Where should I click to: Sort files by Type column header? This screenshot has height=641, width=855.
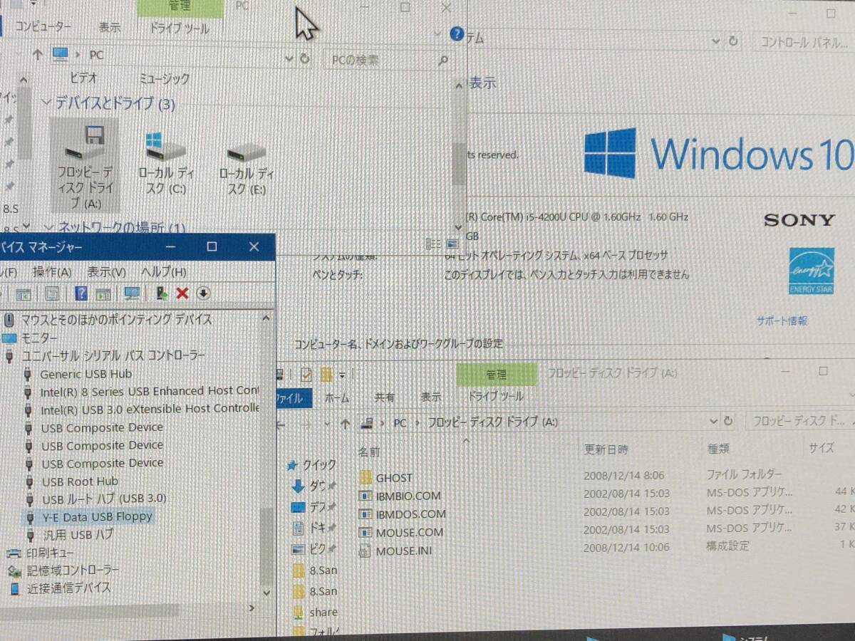[717, 449]
